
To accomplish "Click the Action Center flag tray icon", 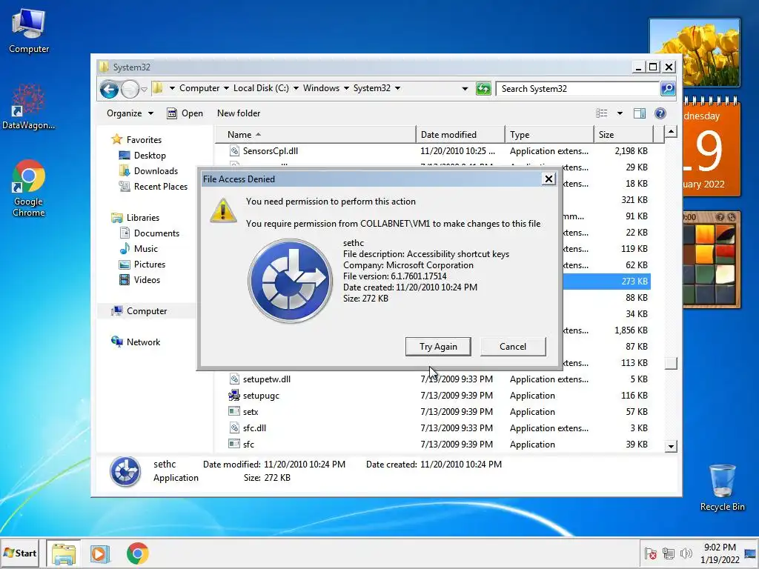I will (x=651, y=553).
